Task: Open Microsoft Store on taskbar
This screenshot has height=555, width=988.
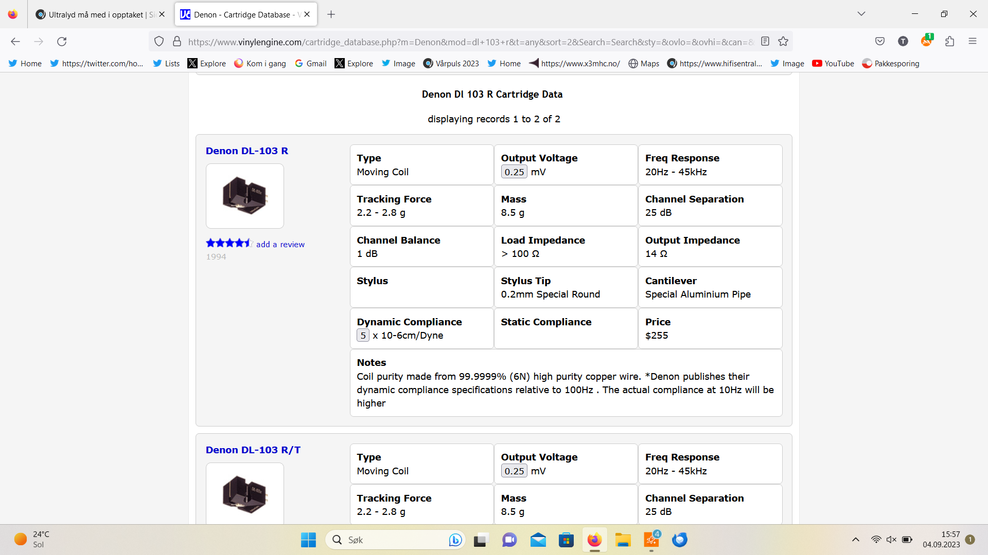Action: click(x=566, y=540)
